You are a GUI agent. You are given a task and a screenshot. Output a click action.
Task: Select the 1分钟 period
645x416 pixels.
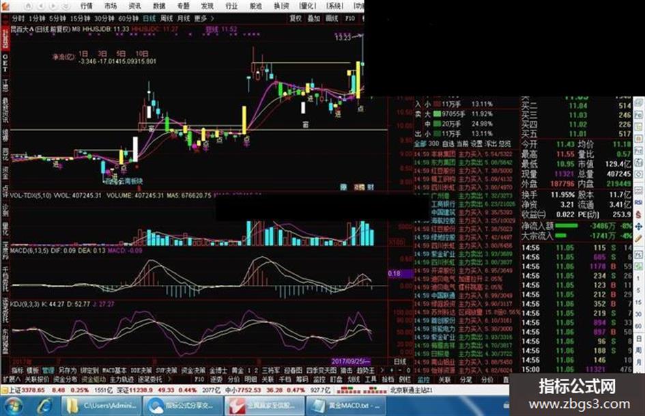(37, 18)
